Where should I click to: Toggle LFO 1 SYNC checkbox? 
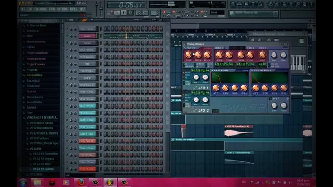[184, 82]
